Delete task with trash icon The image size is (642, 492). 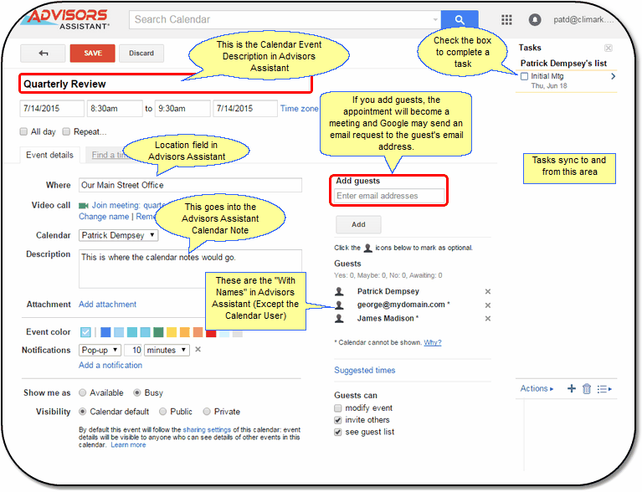[x=587, y=388]
